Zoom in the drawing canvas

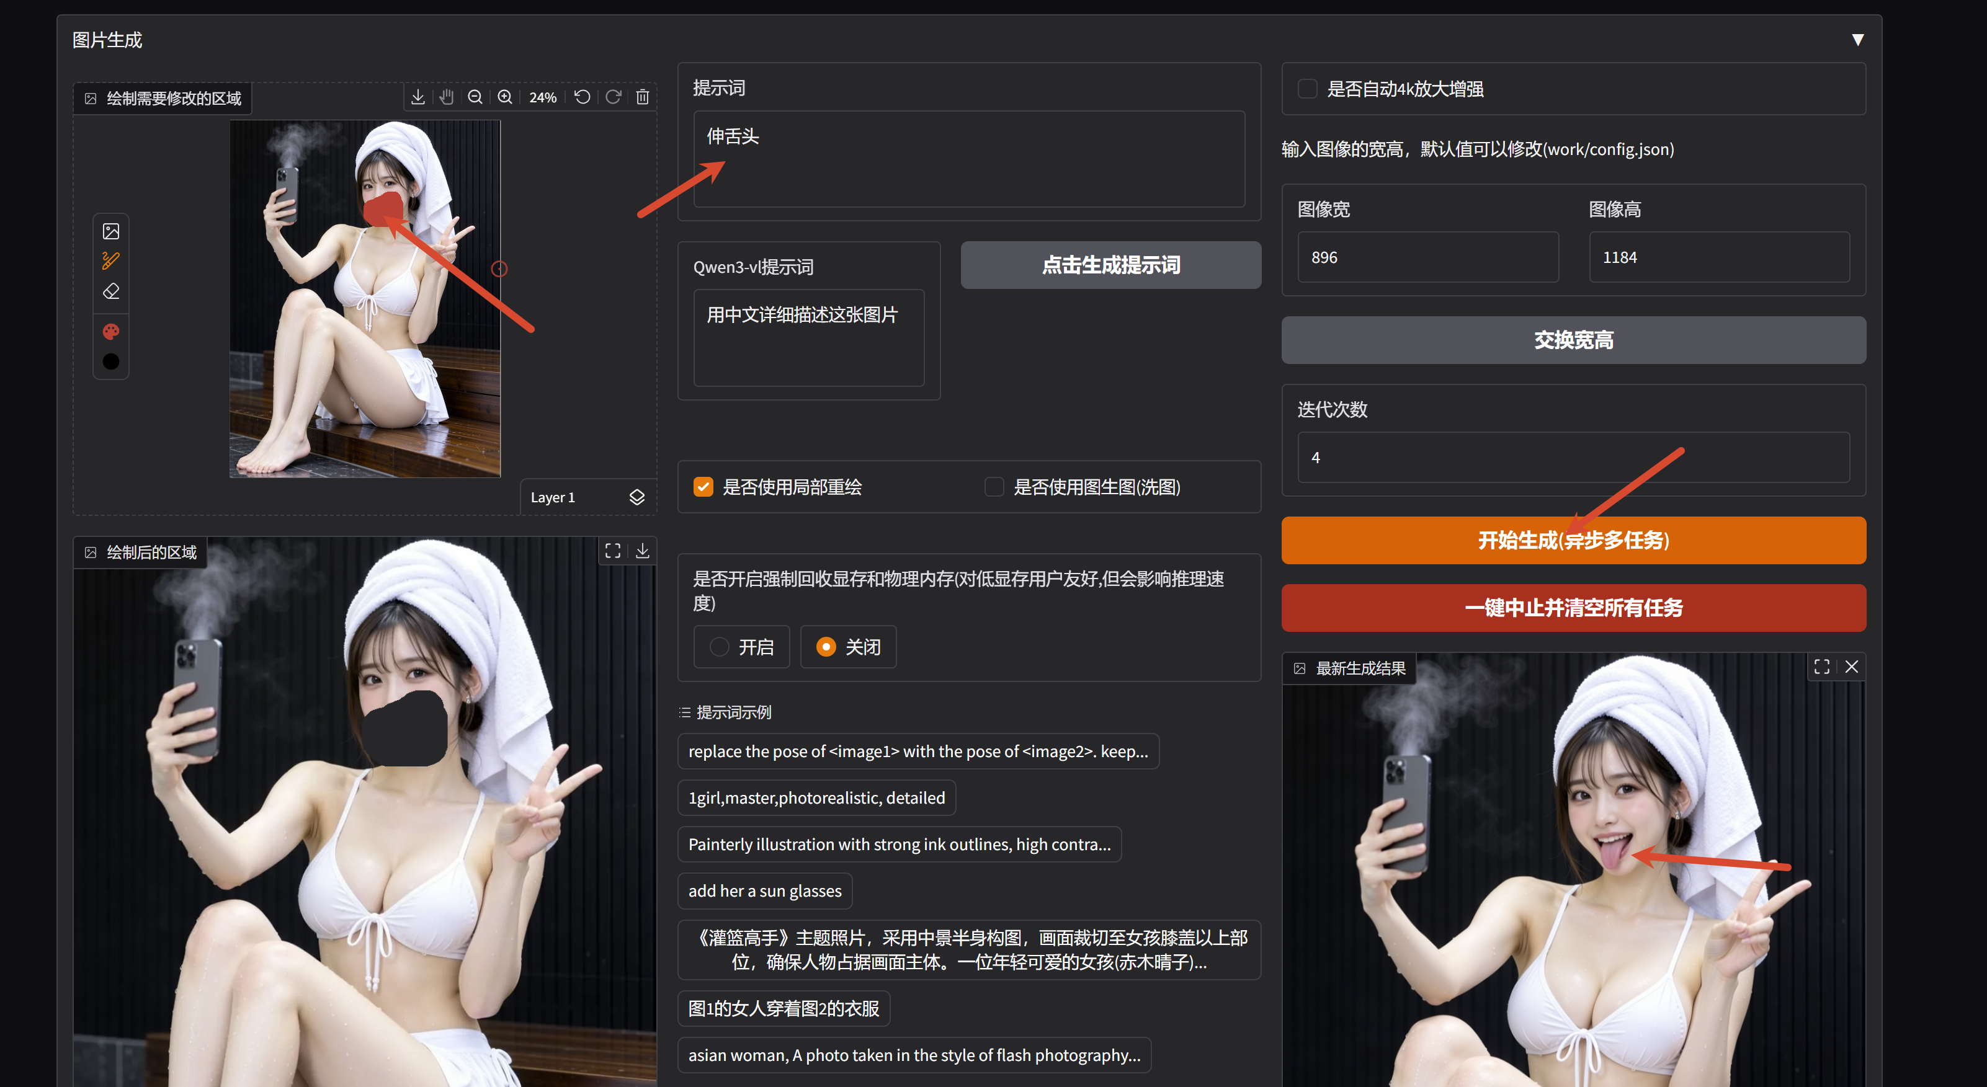click(x=504, y=97)
